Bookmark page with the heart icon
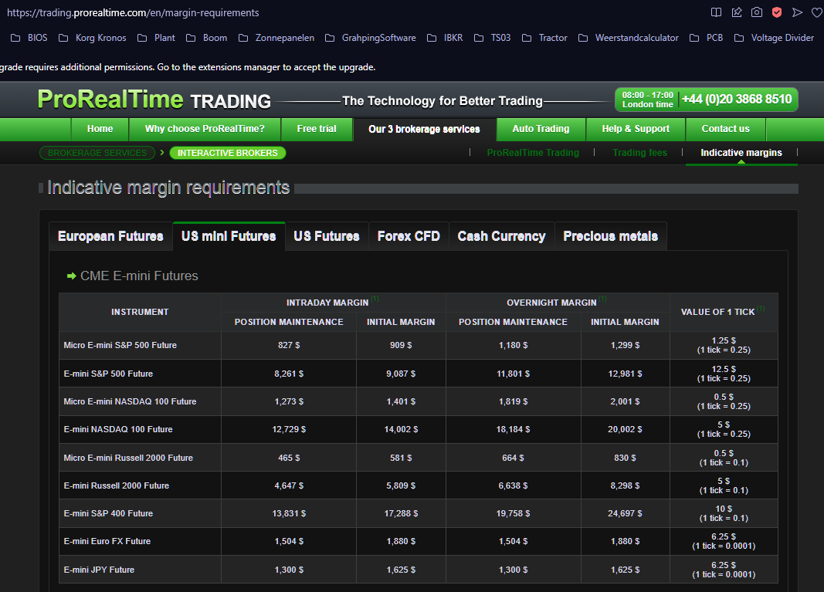Viewport: 824px width, 592px height. [817, 12]
